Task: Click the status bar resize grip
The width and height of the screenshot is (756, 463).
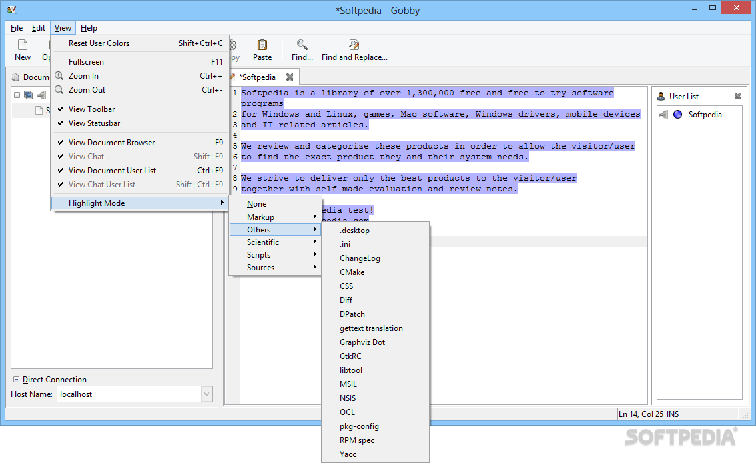Action: point(745,415)
